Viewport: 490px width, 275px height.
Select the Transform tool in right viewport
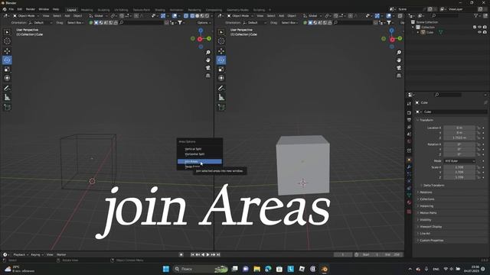click(221, 78)
